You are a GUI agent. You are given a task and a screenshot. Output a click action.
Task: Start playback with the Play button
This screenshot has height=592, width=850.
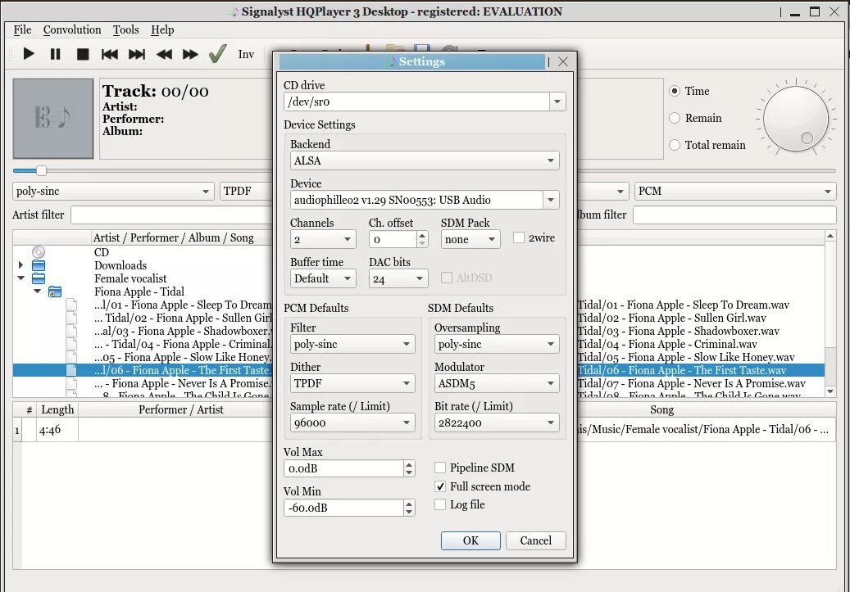tap(29, 53)
